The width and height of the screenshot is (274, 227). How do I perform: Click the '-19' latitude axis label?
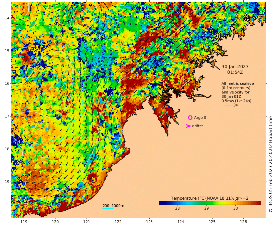click(x=6, y=182)
